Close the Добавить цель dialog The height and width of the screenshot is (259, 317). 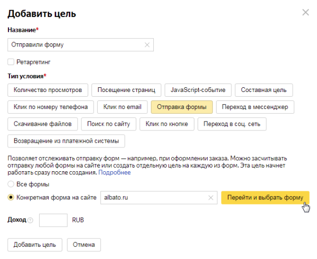click(305, 12)
